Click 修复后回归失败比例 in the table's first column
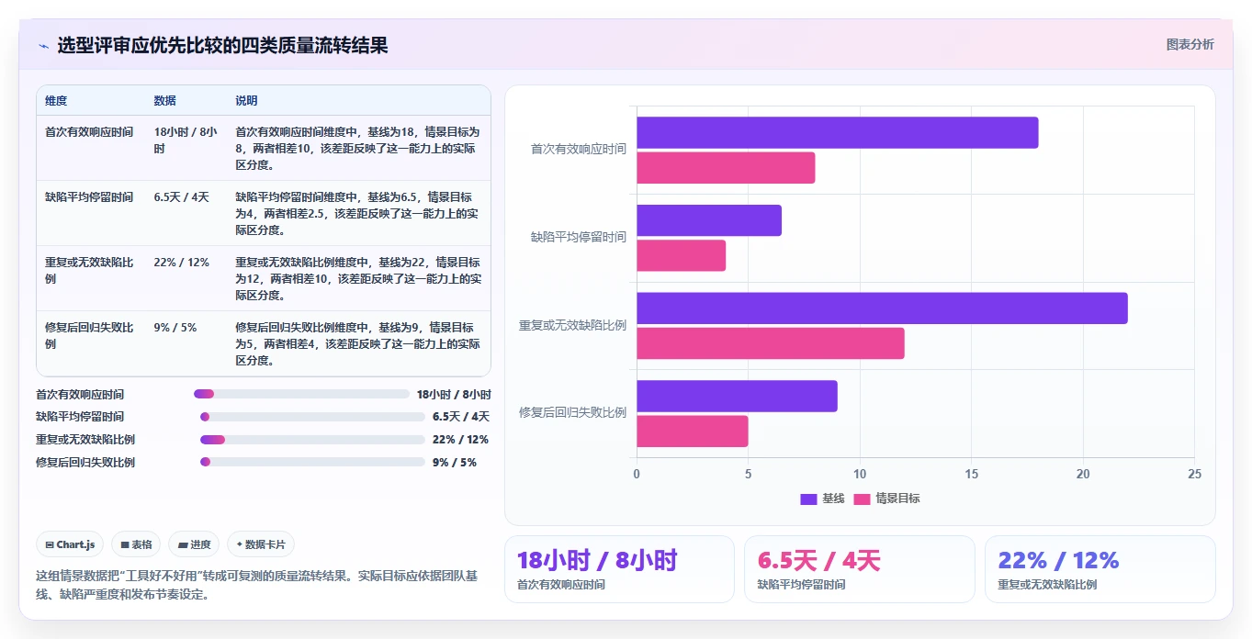1252x639 pixels. coord(89,335)
